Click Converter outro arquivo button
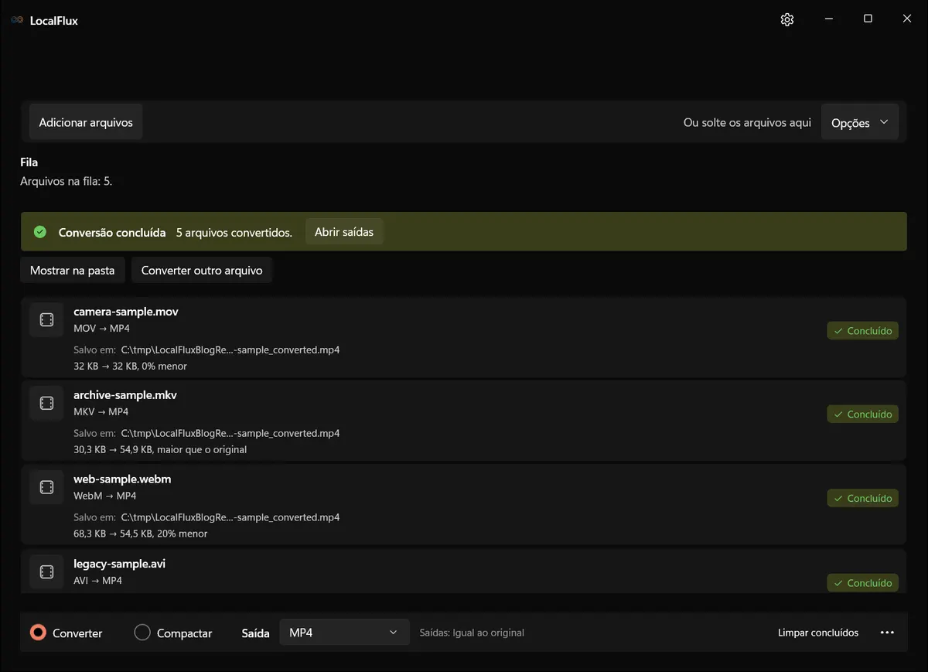The width and height of the screenshot is (928, 672). coord(202,271)
